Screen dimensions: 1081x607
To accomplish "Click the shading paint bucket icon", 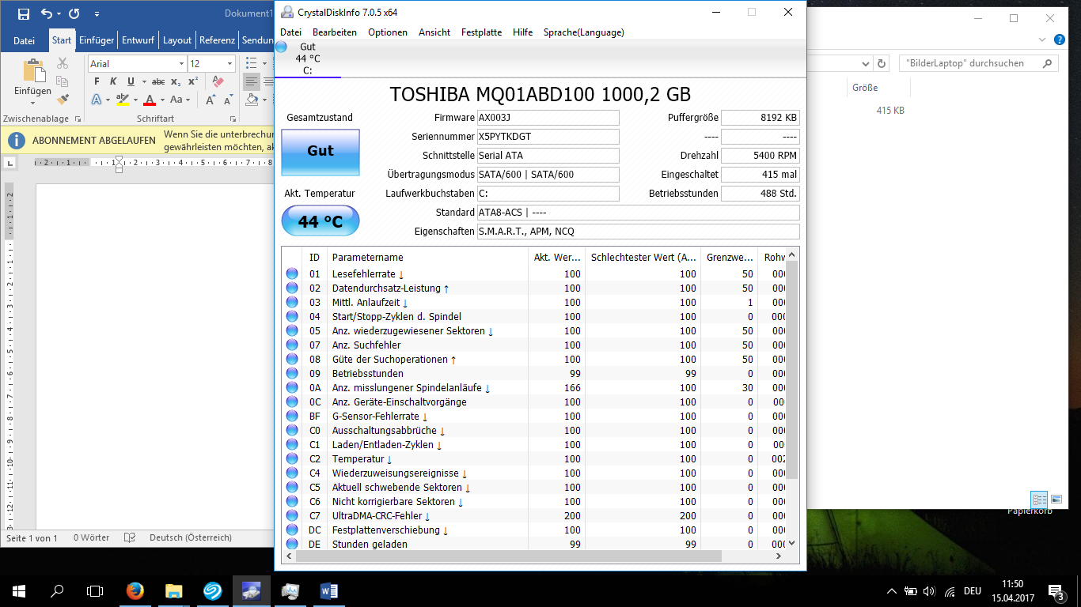I will (x=252, y=100).
